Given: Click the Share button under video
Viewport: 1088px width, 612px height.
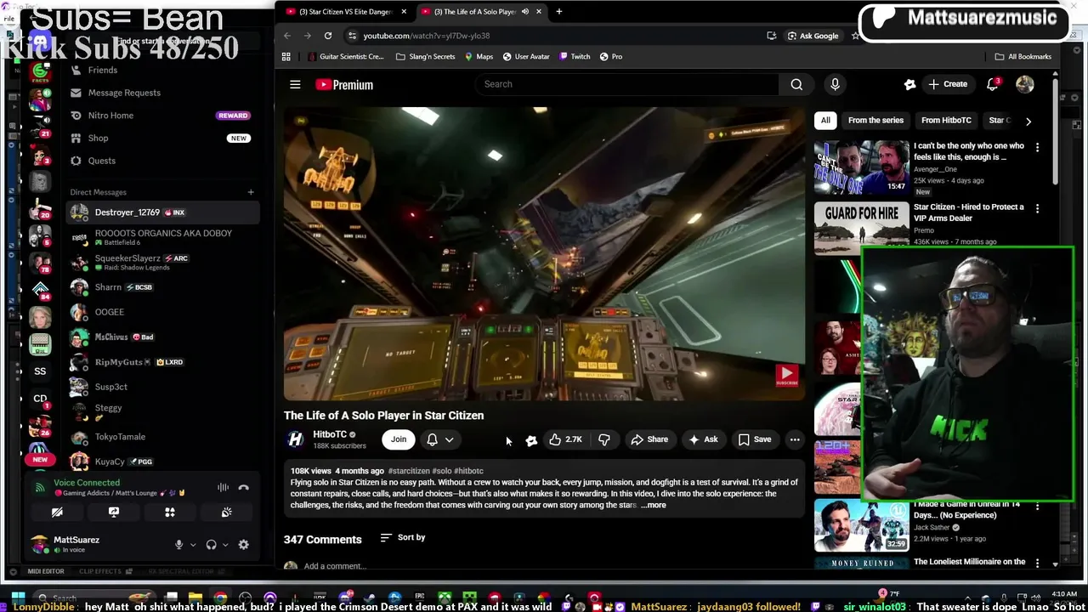Looking at the screenshot, I should coord(649,439).
